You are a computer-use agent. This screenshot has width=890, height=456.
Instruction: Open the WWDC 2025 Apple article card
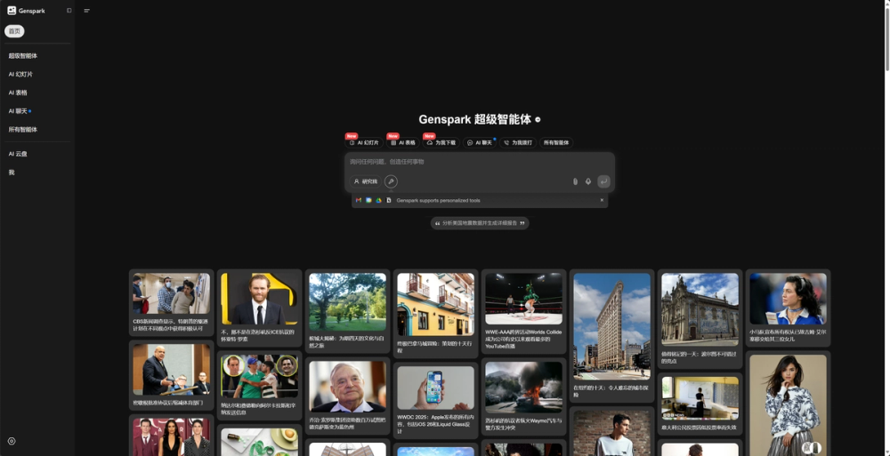point(435,400)
